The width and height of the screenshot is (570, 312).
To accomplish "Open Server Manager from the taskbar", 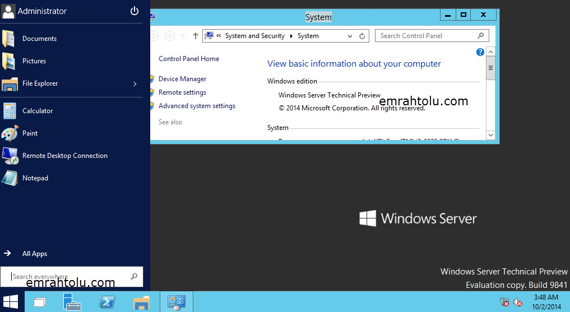I will point(72,302).
